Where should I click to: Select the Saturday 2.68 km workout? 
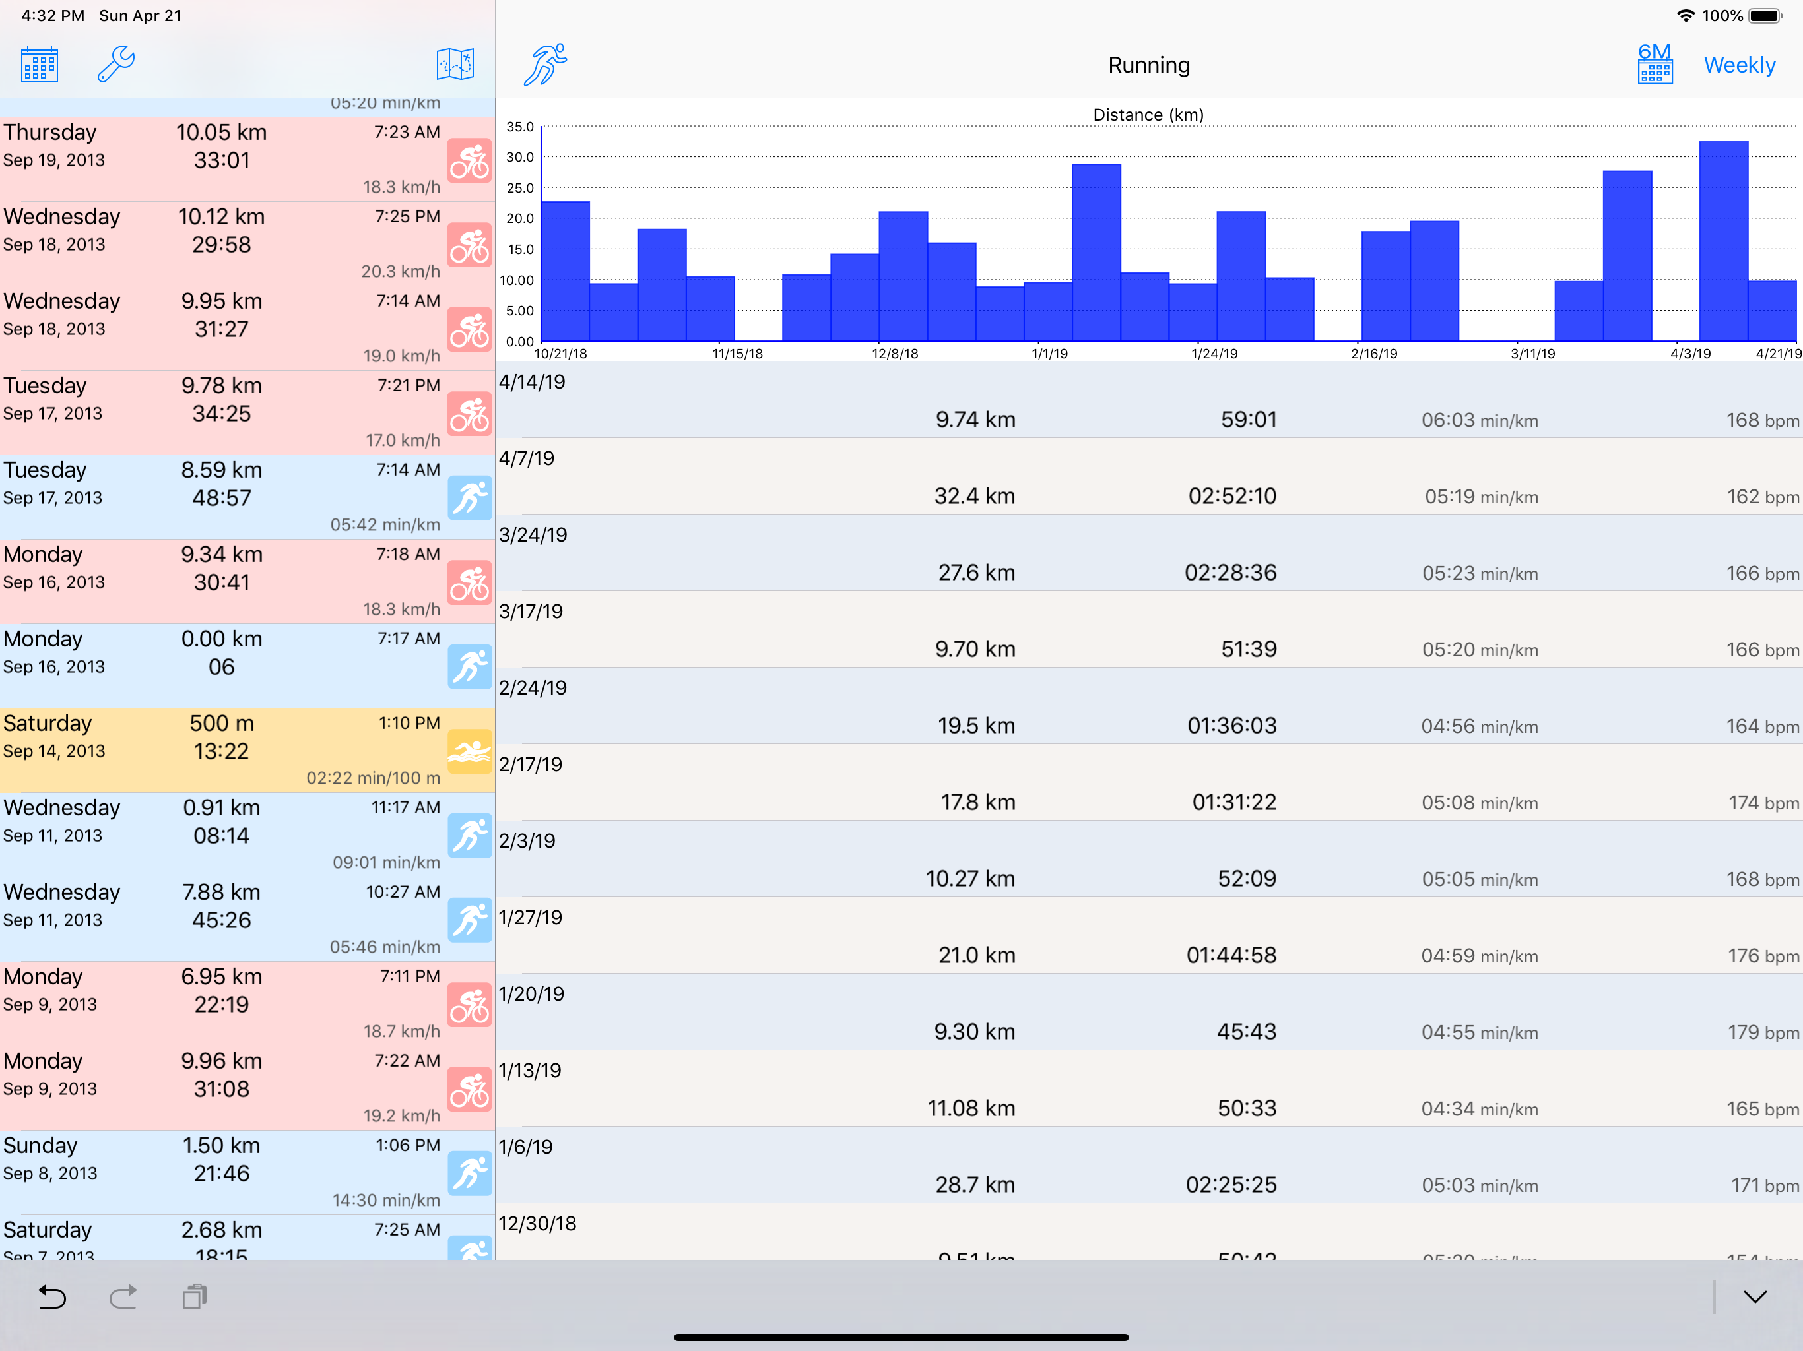[247, 1238]
